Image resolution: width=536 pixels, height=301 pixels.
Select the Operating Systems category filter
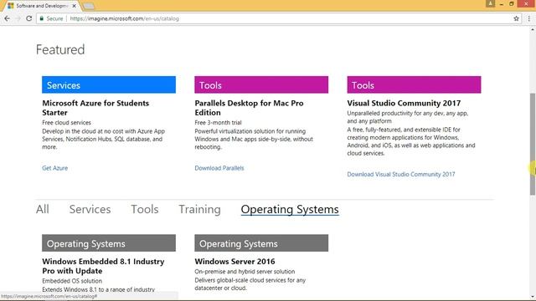[290, 209]
